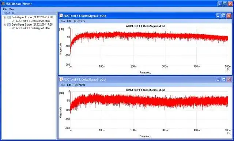The width and height of the screenshot is (234, 141).
Task: Click the Report Files panel header
Action: coord(9,13)
